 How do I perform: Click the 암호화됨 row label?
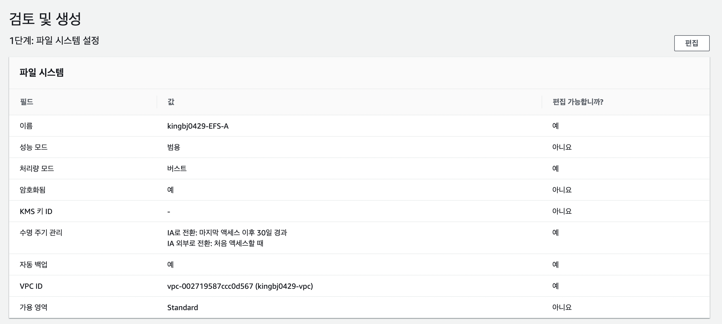[x=33, y=190]
